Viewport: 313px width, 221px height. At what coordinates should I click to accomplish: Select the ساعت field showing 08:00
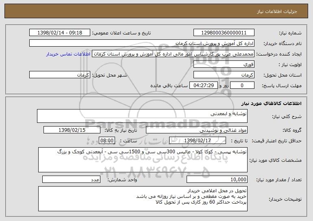(107, 141)
